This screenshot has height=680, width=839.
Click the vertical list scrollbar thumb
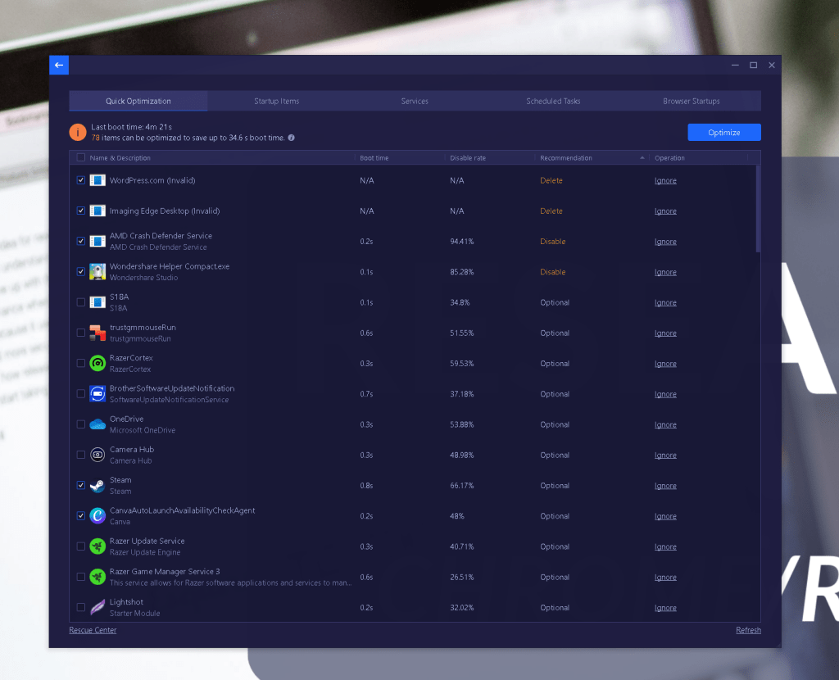pos(758,209)
